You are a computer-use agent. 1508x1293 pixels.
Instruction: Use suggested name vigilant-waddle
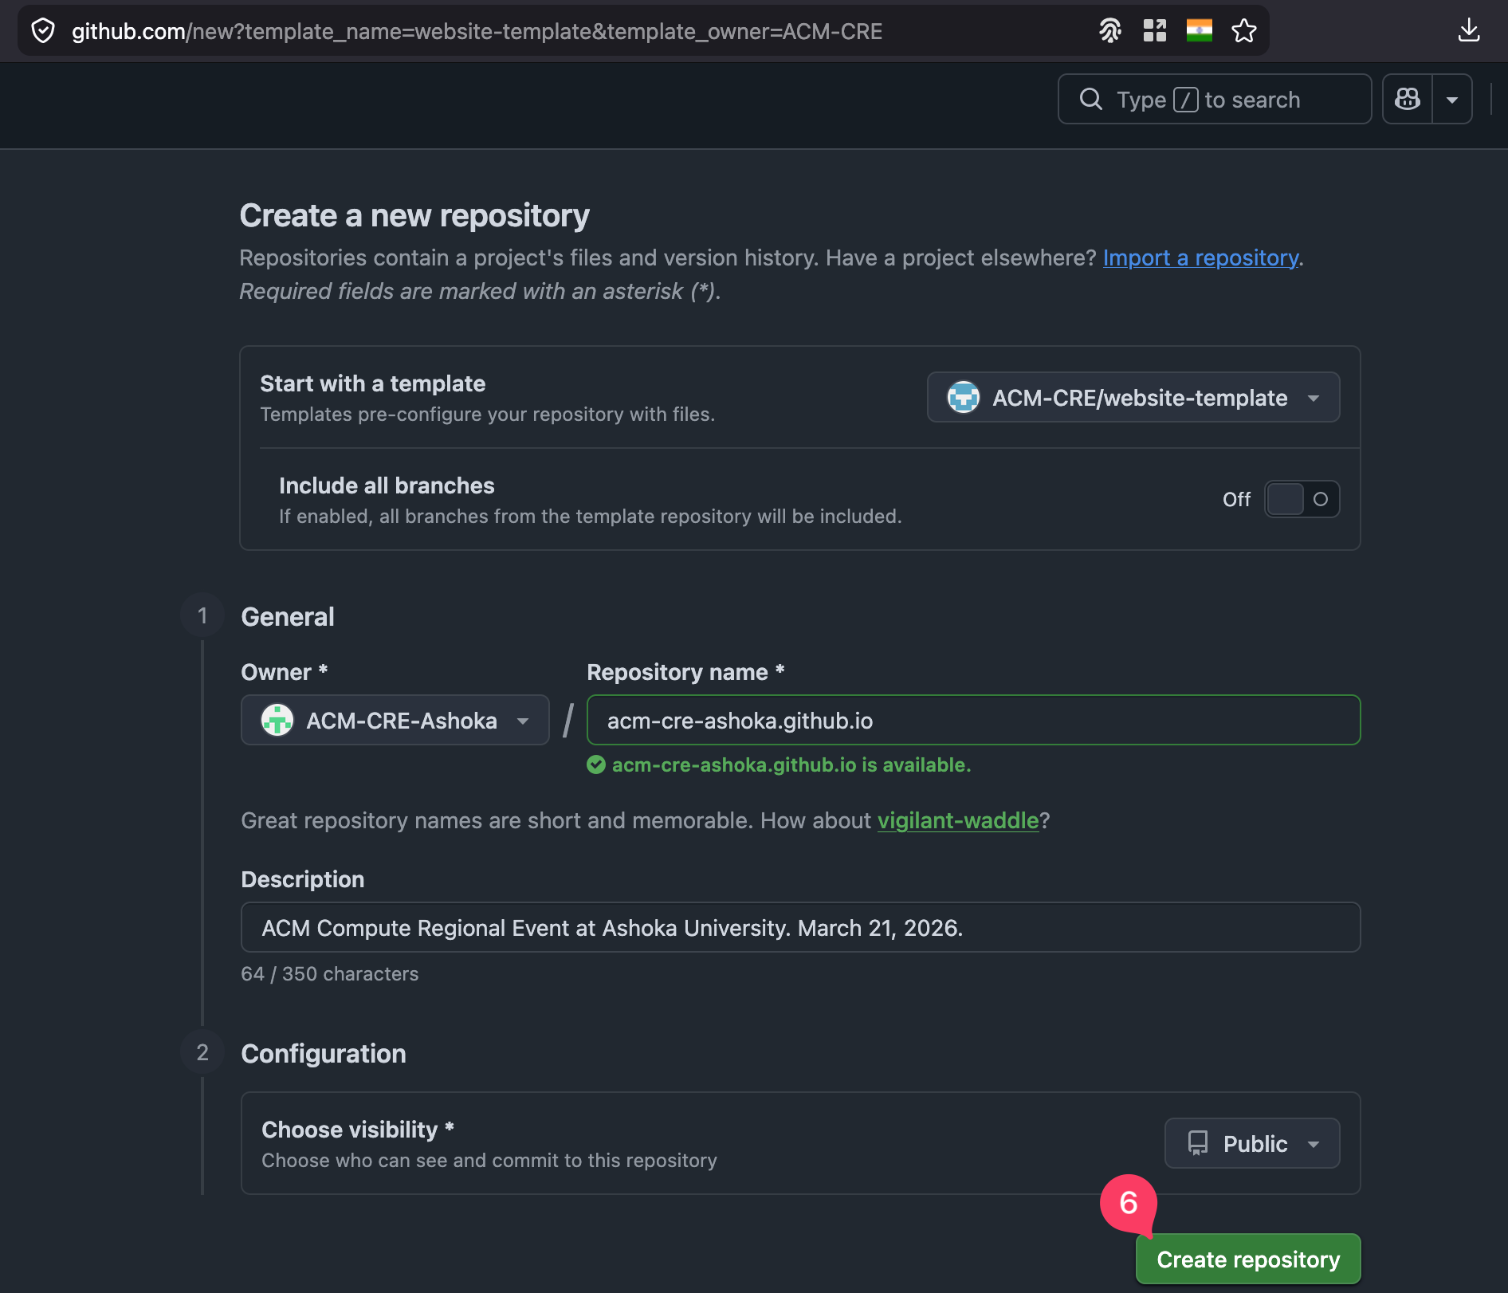958,820
